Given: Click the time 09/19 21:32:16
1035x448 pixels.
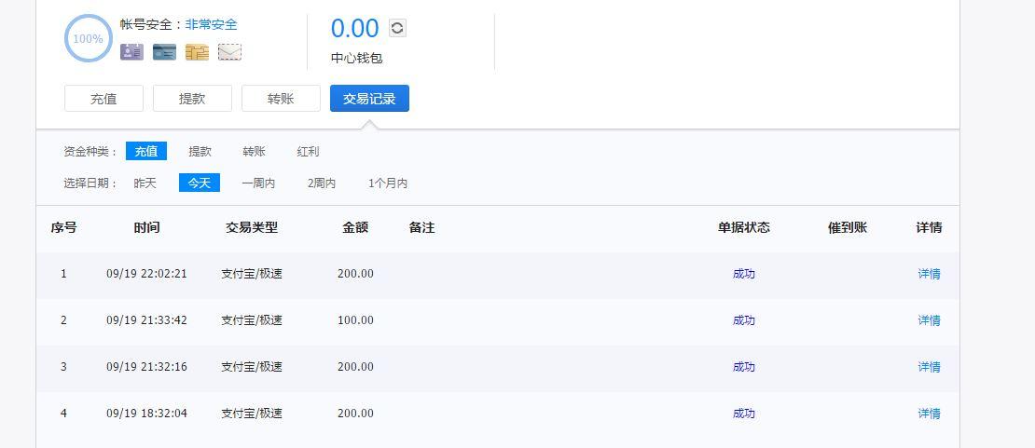Looking at the screenshot, I should click(146, 366).
